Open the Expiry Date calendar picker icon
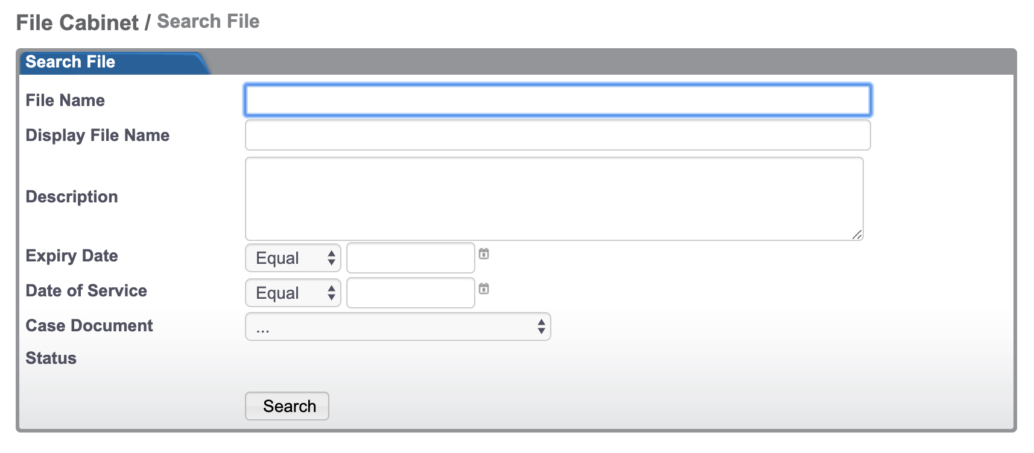The image size is (1034, 453). pos(484,254)
